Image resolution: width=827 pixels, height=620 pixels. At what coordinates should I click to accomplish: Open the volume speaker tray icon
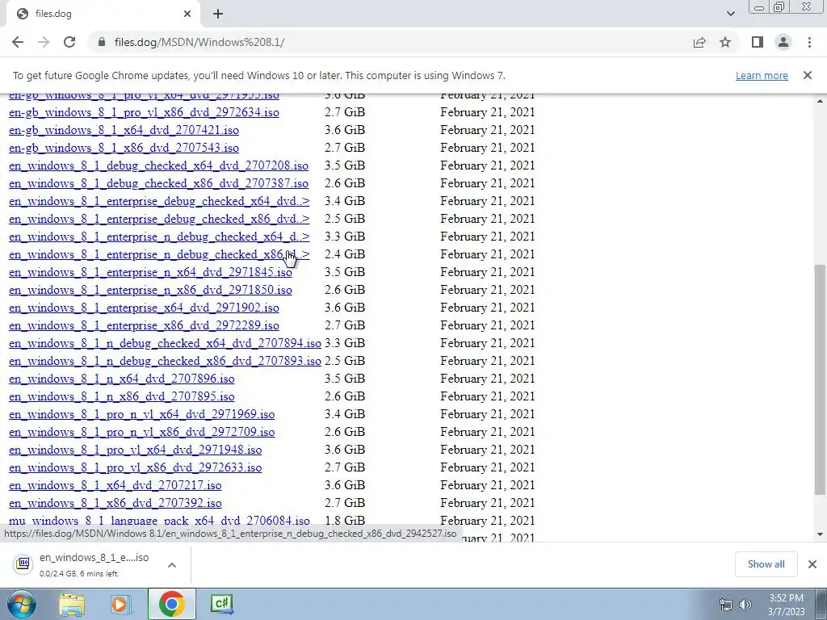pos(745,605)
